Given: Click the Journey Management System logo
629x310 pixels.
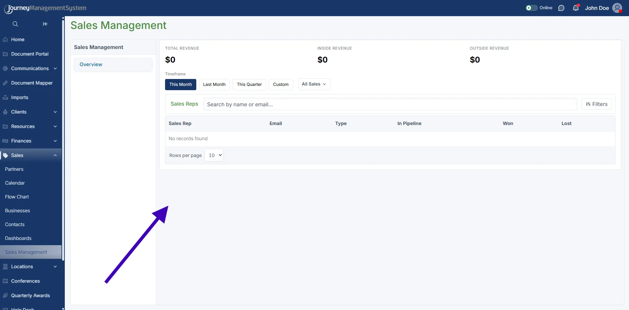Looking at the screenshot, I should (45, 8).
